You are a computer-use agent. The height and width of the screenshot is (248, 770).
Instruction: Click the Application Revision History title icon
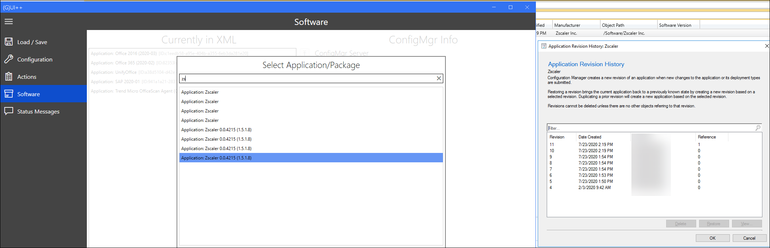click(x=543, y=46)
